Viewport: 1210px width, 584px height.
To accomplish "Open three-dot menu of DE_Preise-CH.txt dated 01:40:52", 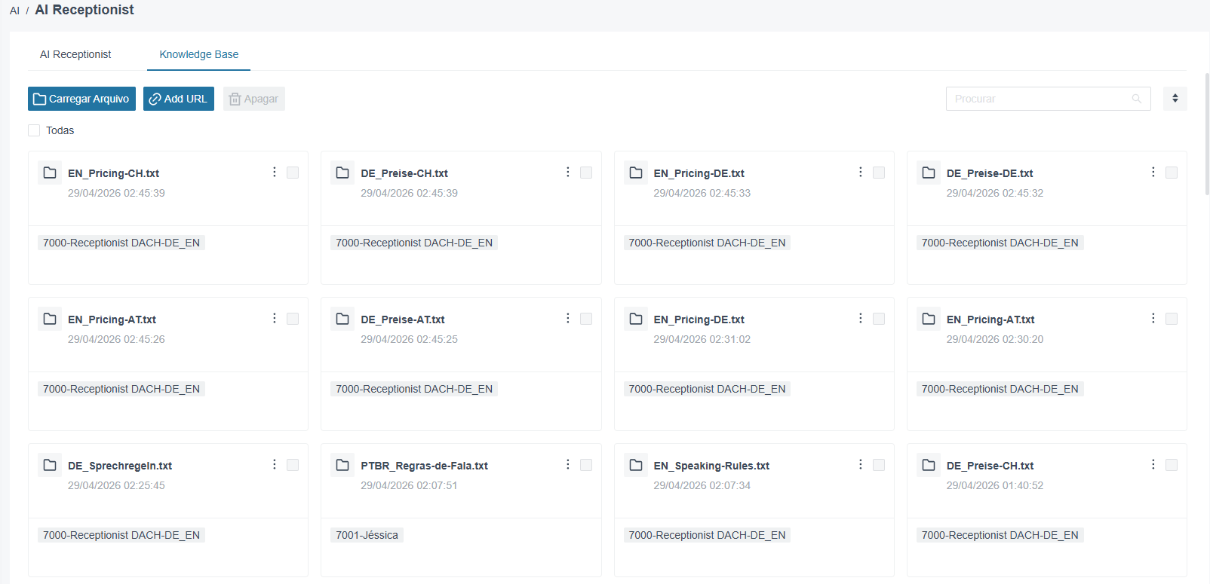I will point(1153,464).
